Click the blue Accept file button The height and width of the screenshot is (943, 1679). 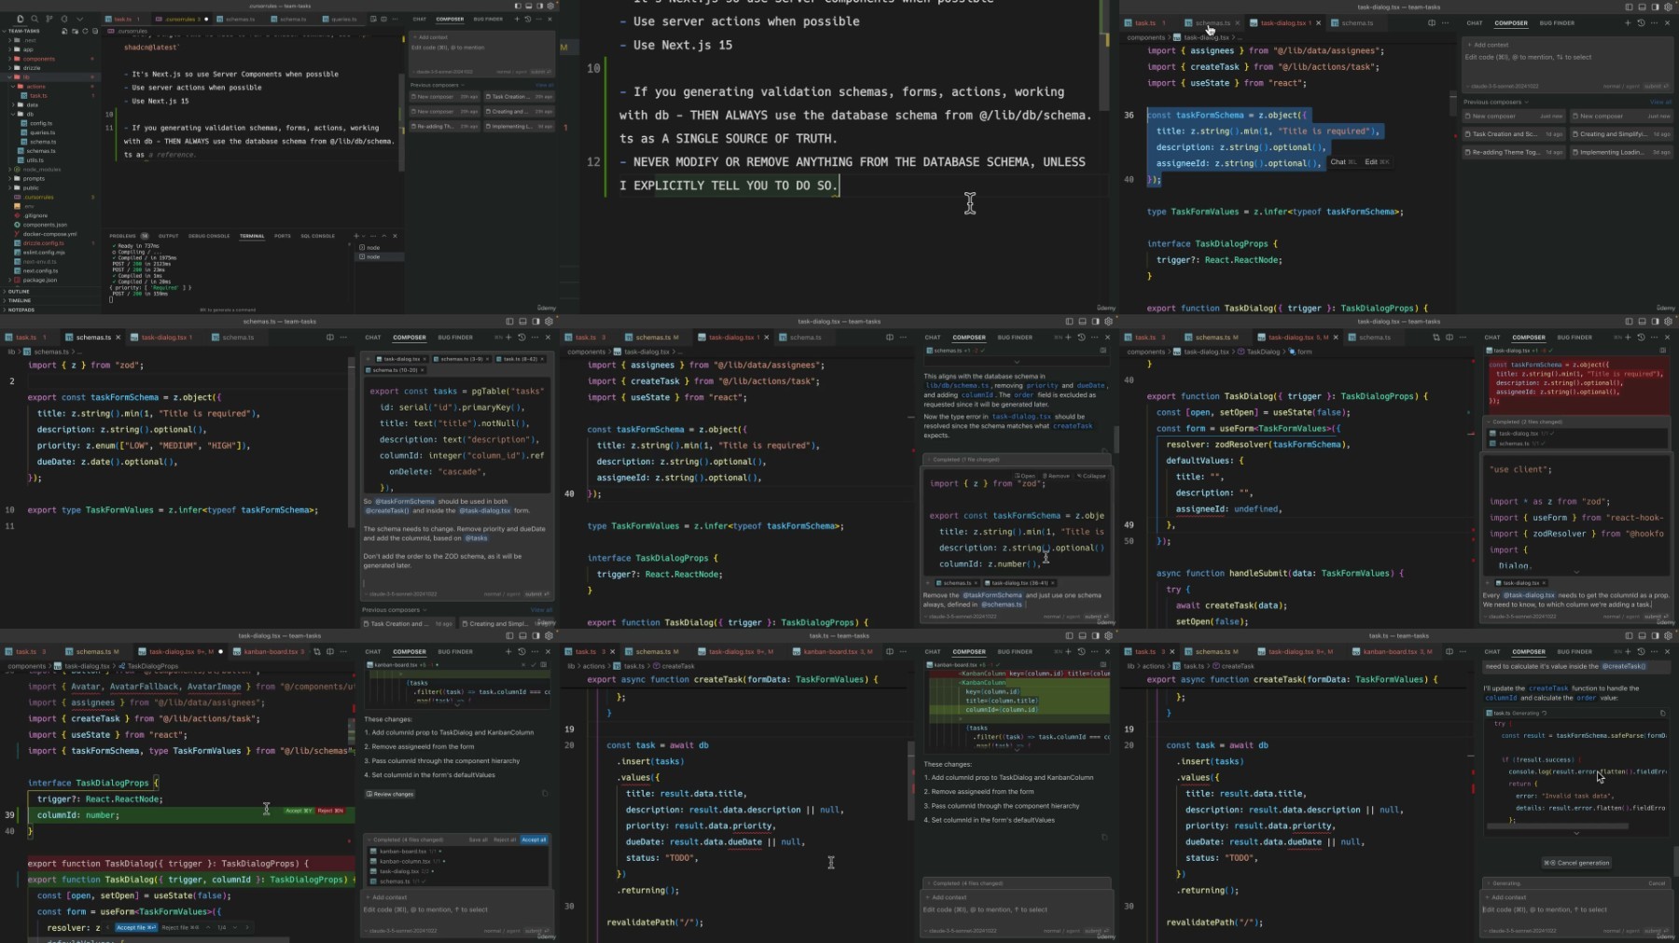(x=135, y=927)
